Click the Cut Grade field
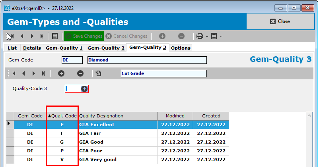 164,73
